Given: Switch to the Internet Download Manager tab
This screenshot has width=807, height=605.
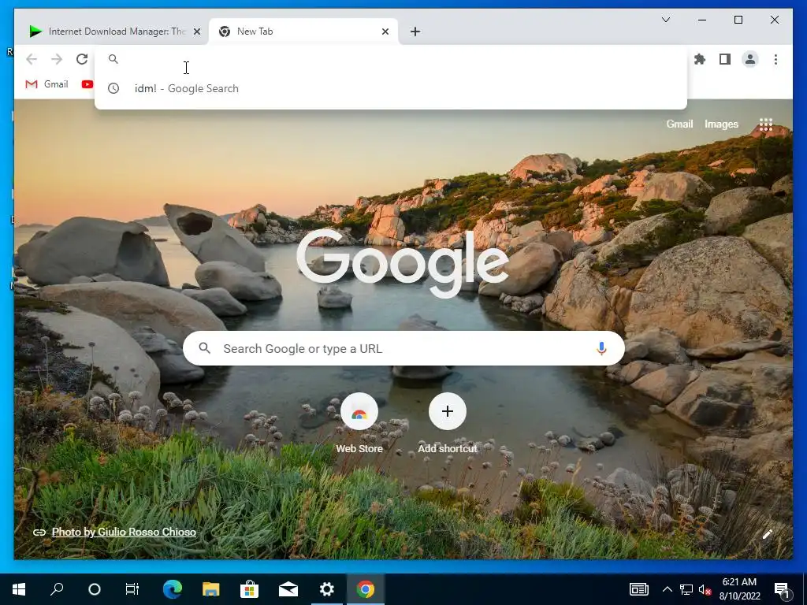Looking at the screenshot, I should [113, 32].
